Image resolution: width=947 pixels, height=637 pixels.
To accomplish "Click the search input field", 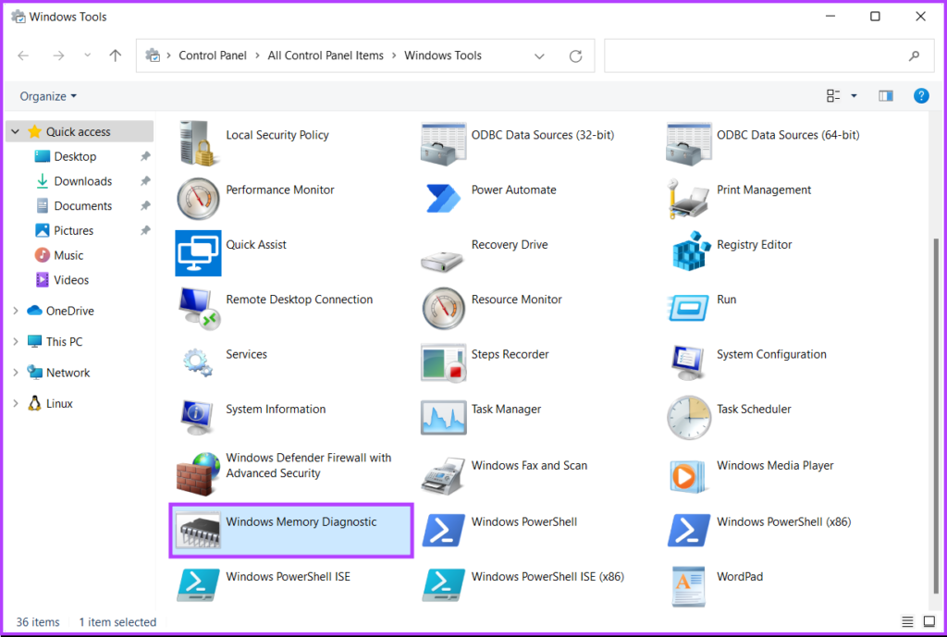I will (x=754, y=56).
